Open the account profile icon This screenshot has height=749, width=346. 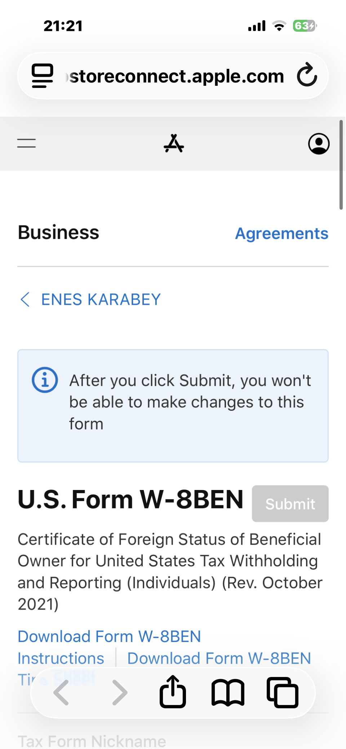pyautogui.click(x=319, y=144)
